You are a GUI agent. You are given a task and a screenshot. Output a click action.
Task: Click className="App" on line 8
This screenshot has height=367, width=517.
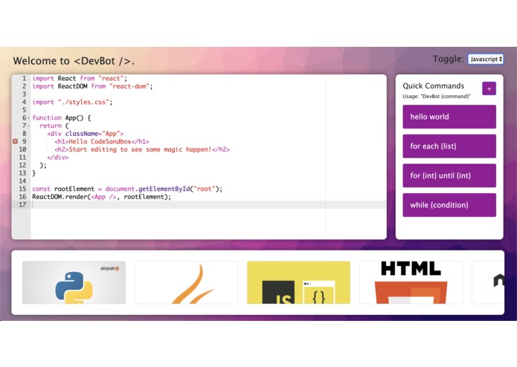click(x=92, y=134)
